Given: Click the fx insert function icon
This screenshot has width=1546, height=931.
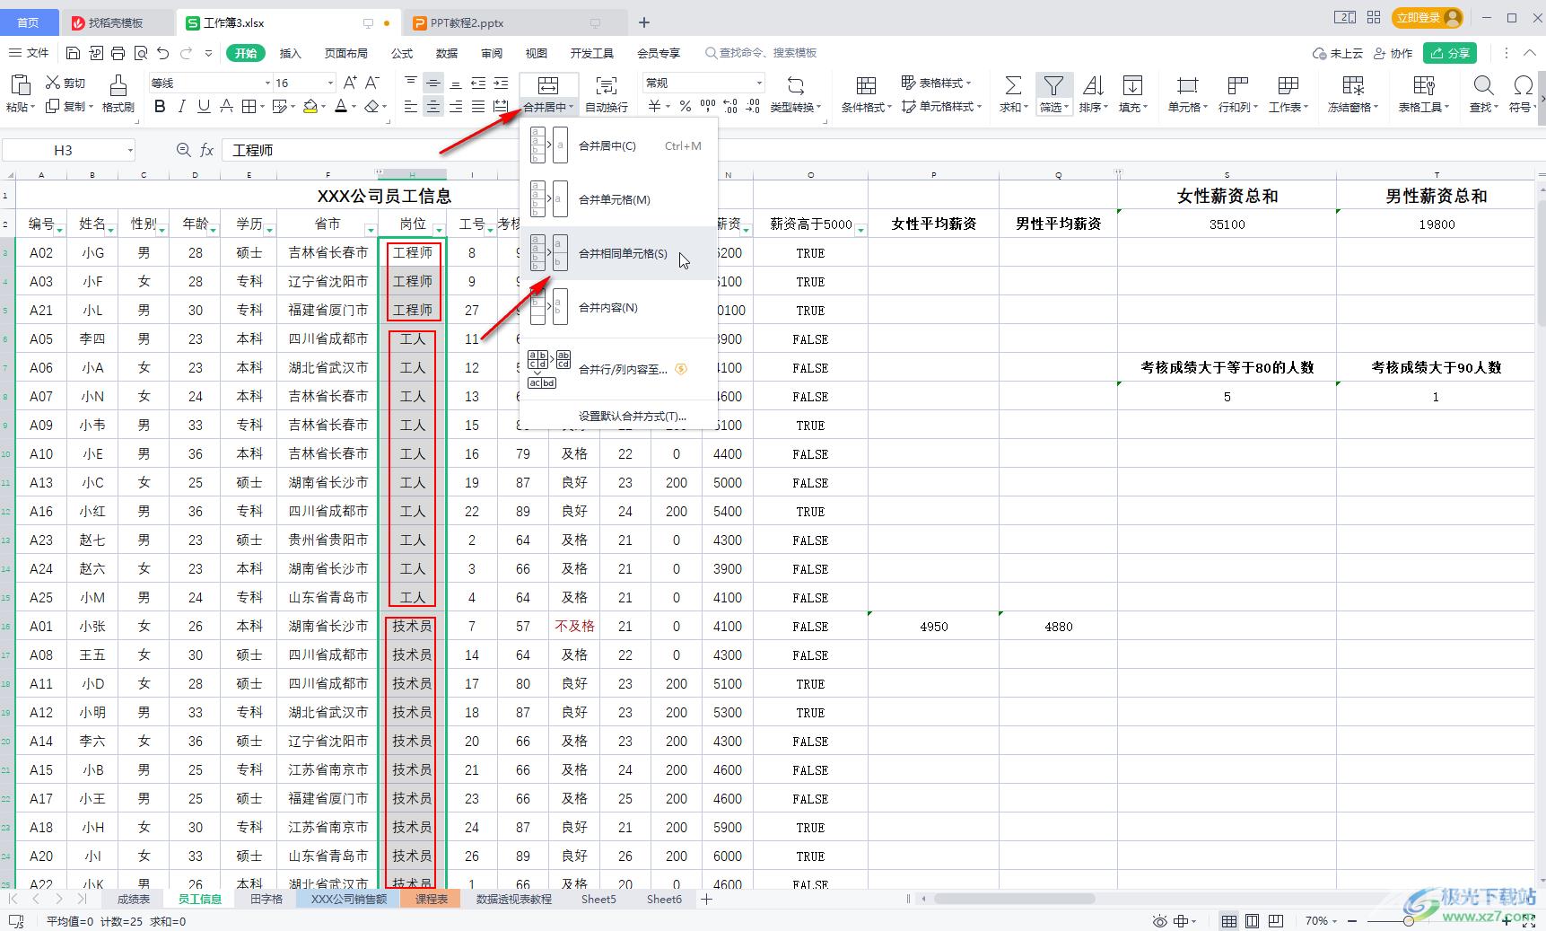Looking at the screenshot, I should 206,150.
